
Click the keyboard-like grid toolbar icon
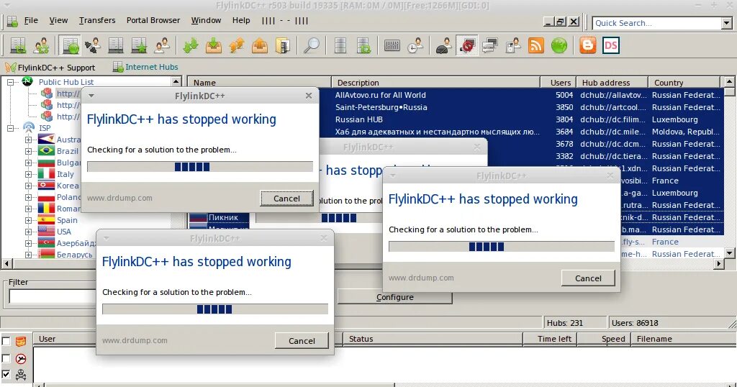[x=392, y=45]
